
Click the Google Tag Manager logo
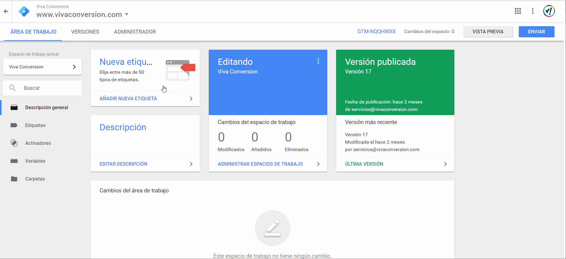24,11
